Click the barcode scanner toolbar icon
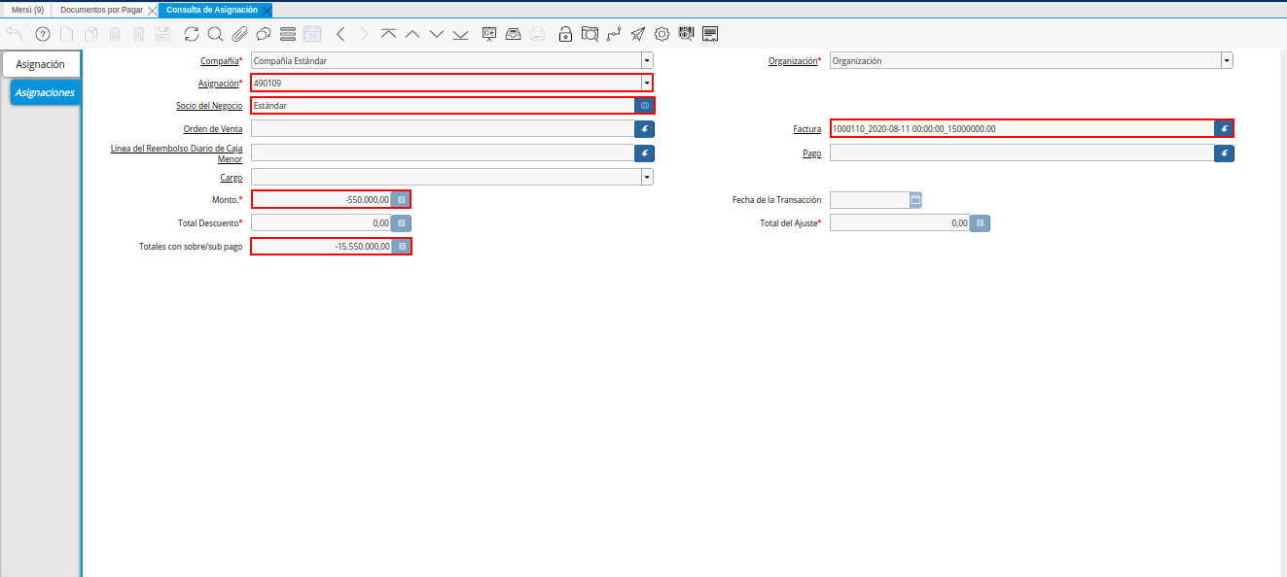 click(x=686, y=34)
